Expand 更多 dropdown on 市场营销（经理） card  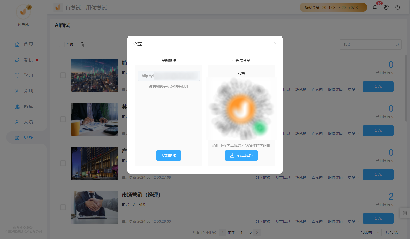[354, 221]
